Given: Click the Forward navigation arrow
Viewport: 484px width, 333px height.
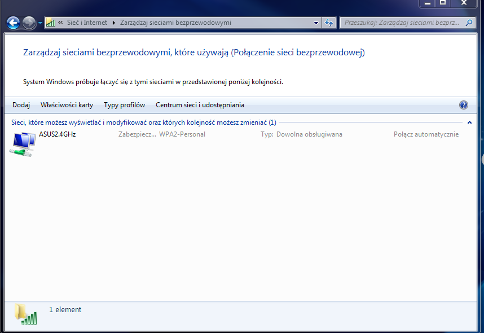Looking at the screenshot, I should 29,23.
